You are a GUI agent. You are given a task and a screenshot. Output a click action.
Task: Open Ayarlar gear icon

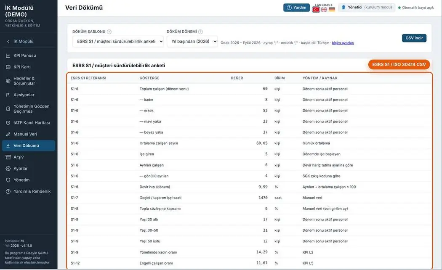click(8, 169)
